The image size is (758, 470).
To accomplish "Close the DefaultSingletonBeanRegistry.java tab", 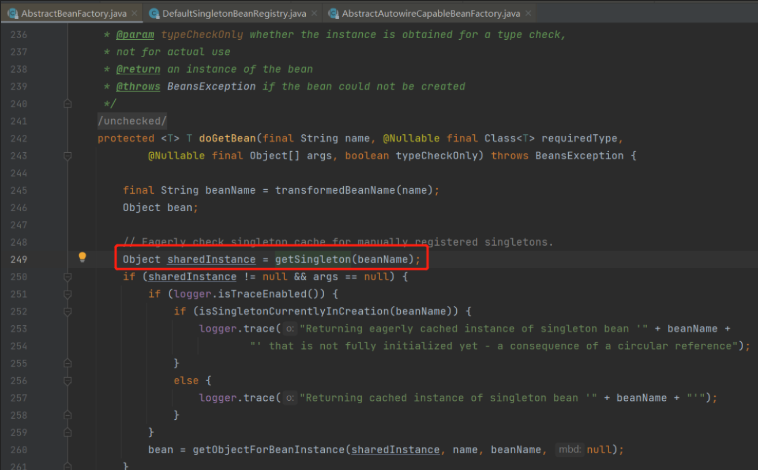I will point(314,13).
